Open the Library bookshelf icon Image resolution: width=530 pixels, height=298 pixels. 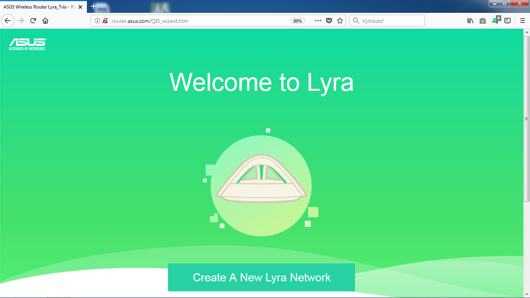coord(470,21)
